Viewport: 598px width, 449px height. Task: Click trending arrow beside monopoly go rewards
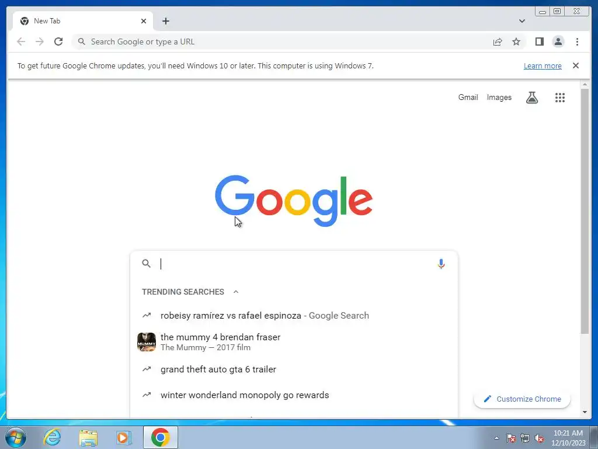tap(147, 395)
